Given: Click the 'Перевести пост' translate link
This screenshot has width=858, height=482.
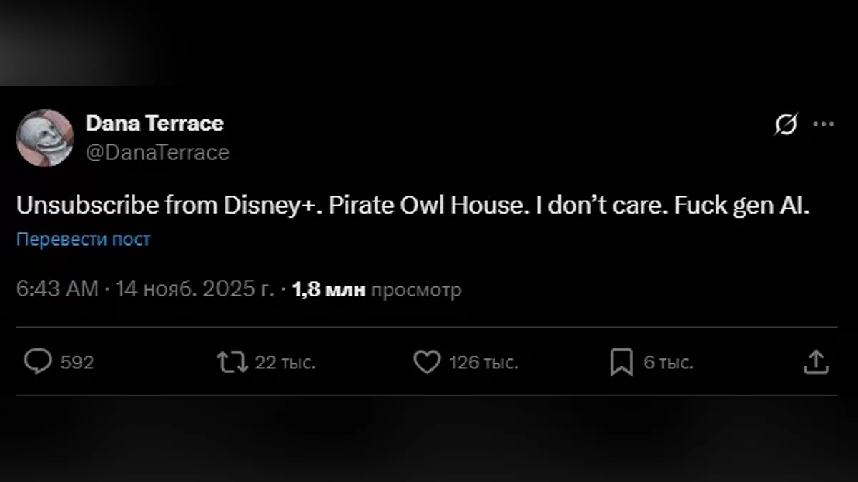Looking at the screenshot, I should (x=84, y=239).
